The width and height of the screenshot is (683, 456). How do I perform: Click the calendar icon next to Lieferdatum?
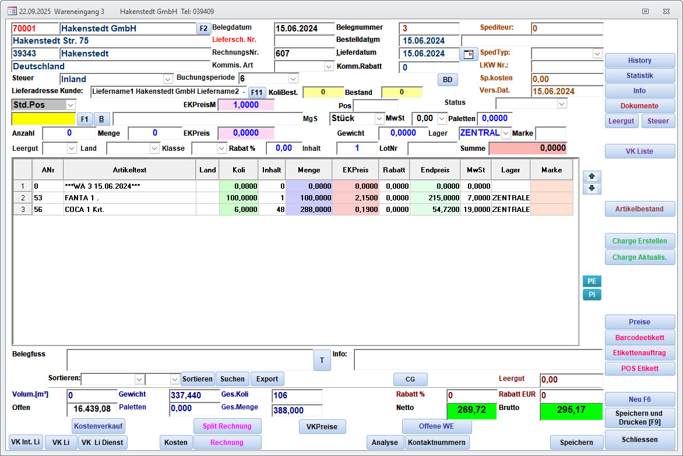click(469, 54)
